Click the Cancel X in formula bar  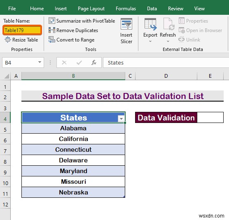[64, 63]
